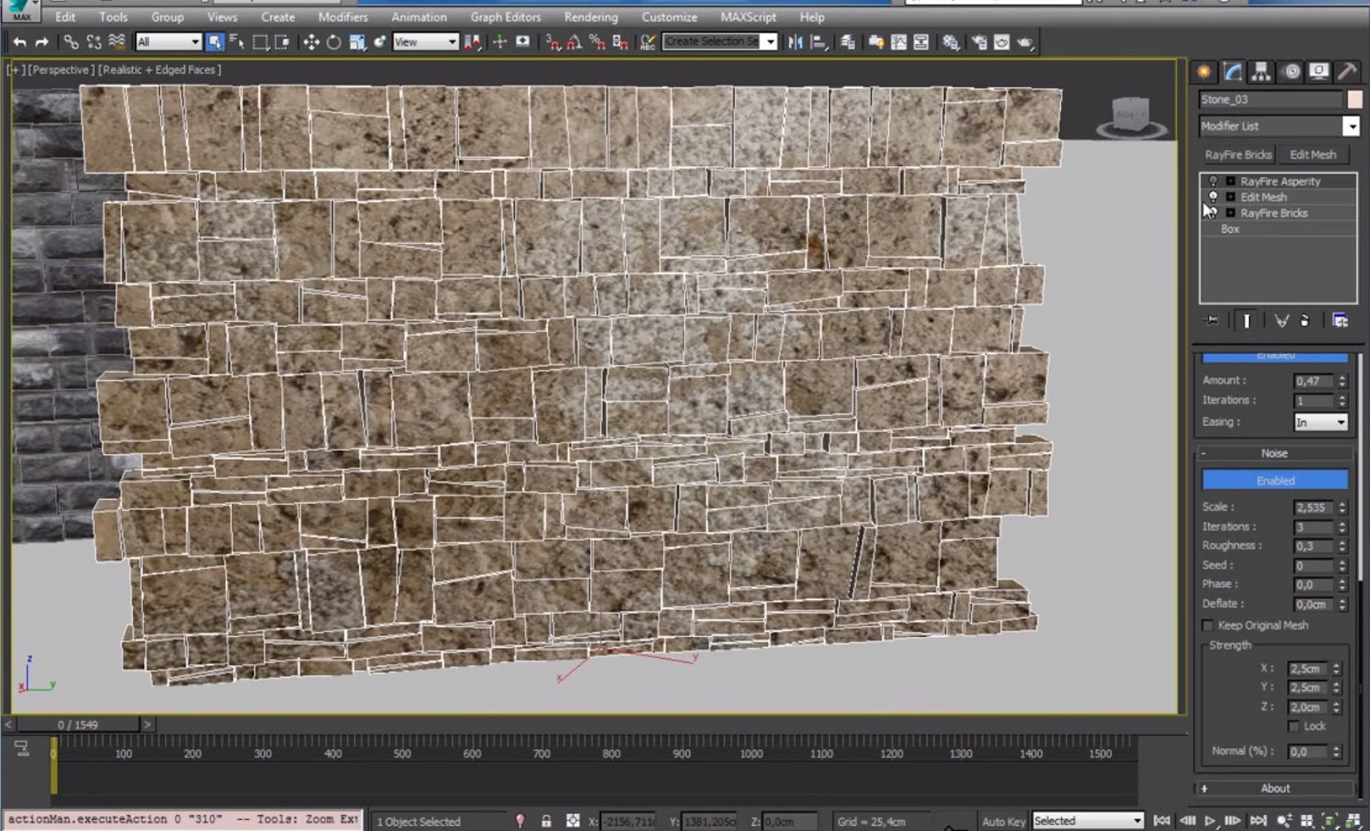Viewport: 1370px width, 831px height.
Task: Toggle Window/Crossing selection mode icon
Action: pyautogui.click(x=282, y=42)
